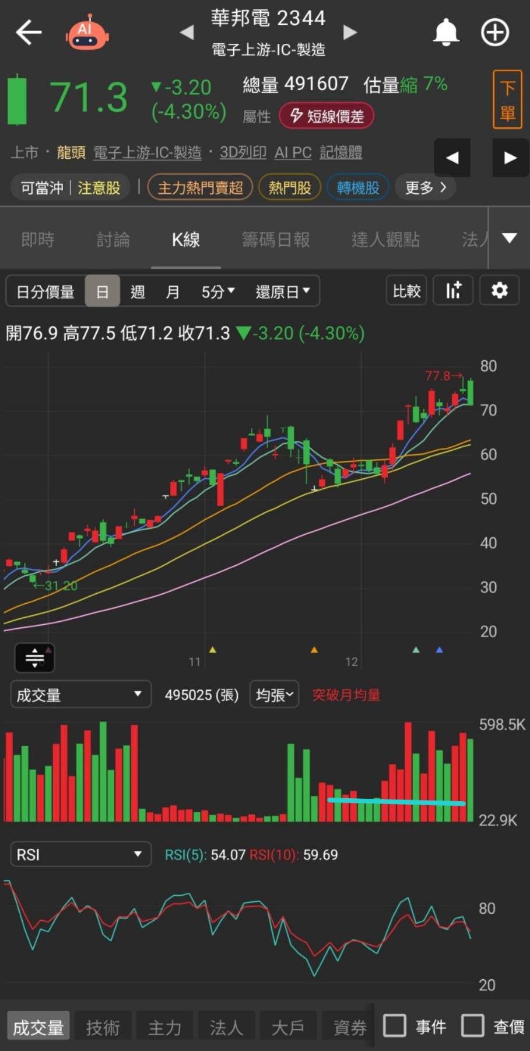Viewport: 530px width, 1051px height.
Task: Select bottom 資券 tab
Action: tap(349, 1027)
